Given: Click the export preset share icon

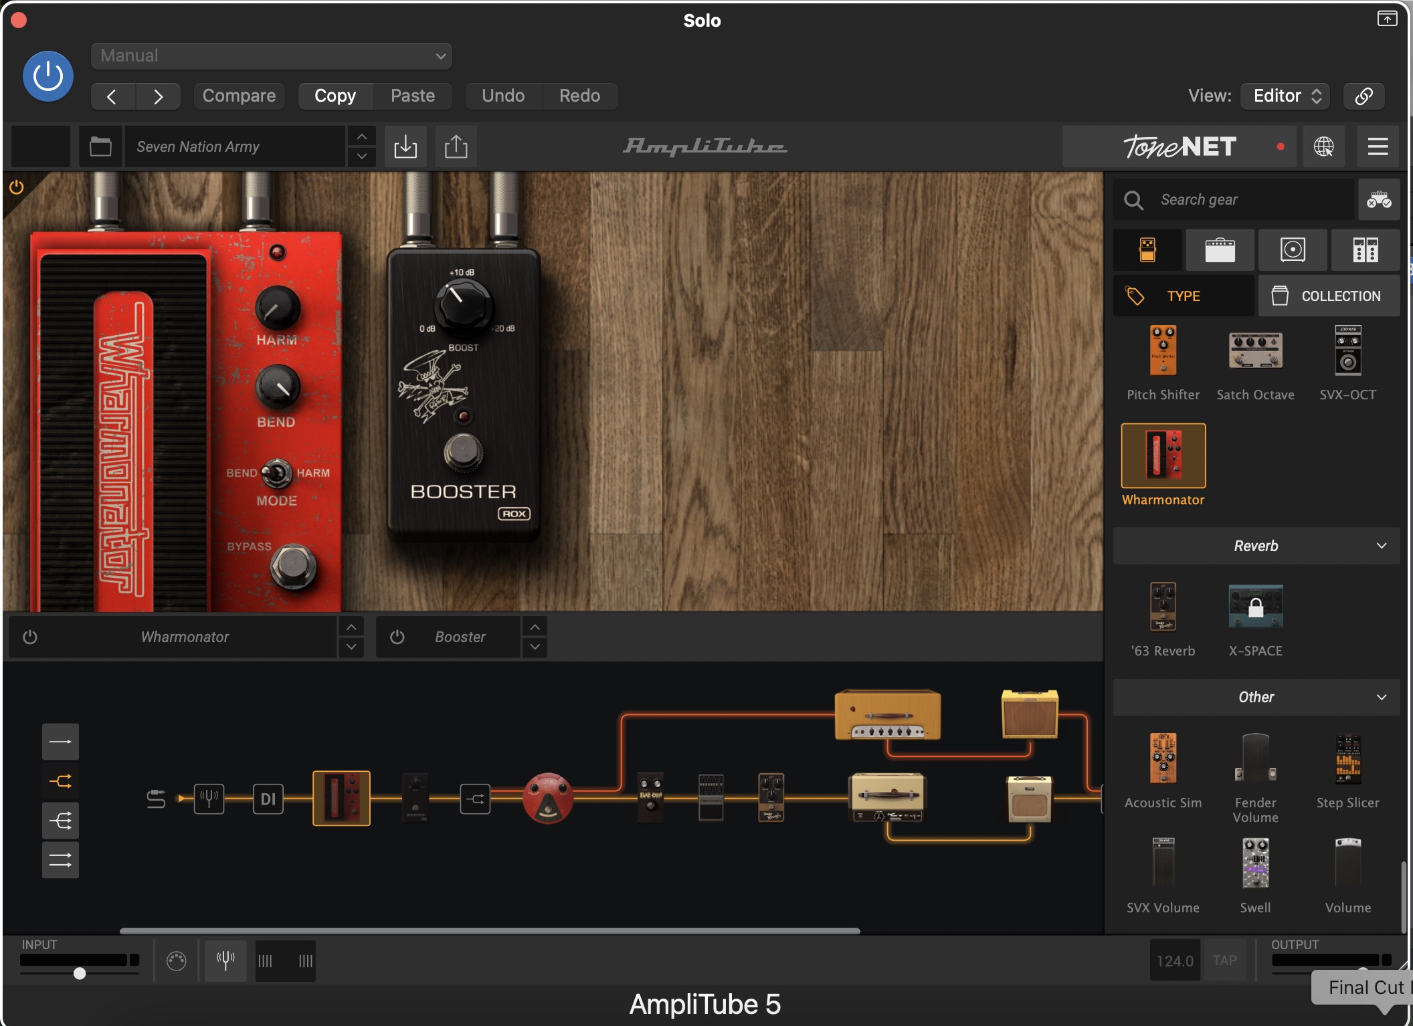Looking at the screenshot, I should [x=456, y=146].
